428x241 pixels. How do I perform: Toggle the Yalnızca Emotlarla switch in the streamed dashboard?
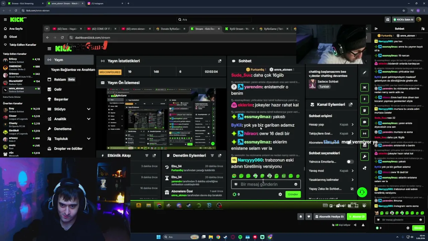pyautogui.click(x=350, y=162)
